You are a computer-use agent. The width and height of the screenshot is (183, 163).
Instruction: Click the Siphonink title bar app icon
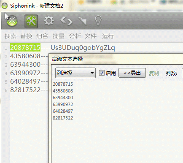click(x=5, y=5)
